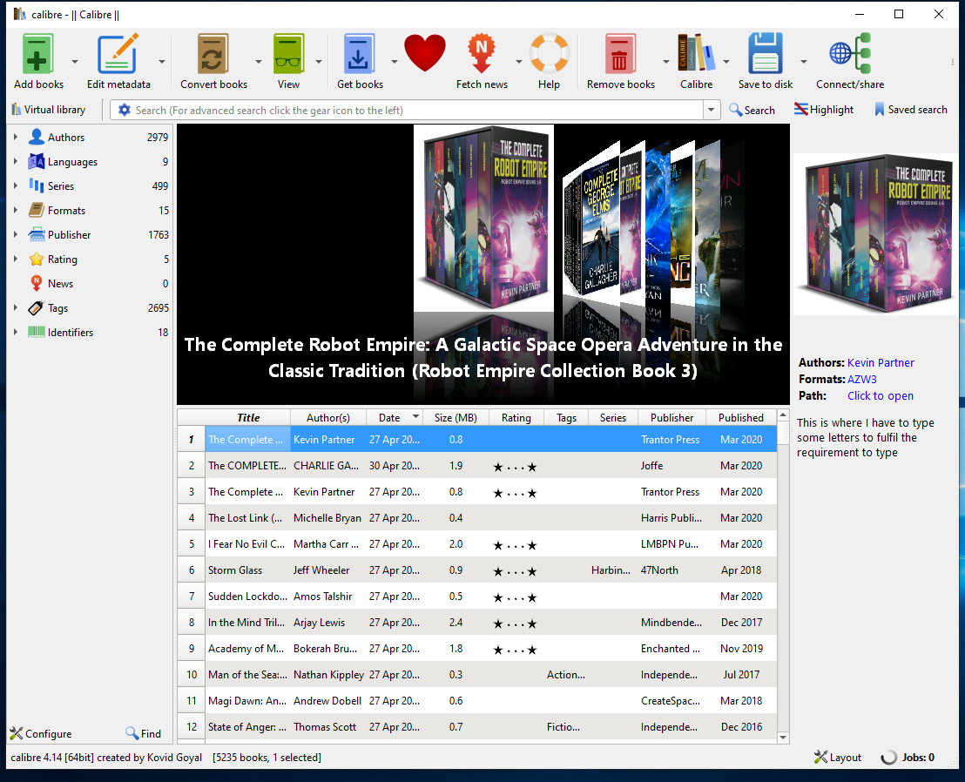Click the book cover in details panel
Image resolution: width=965 pixels, height=782 pixels.
(876, 233)
